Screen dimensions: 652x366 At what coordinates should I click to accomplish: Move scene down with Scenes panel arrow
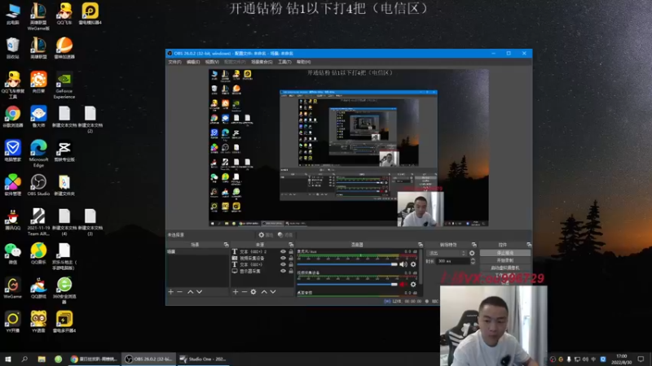pos(200,292)
